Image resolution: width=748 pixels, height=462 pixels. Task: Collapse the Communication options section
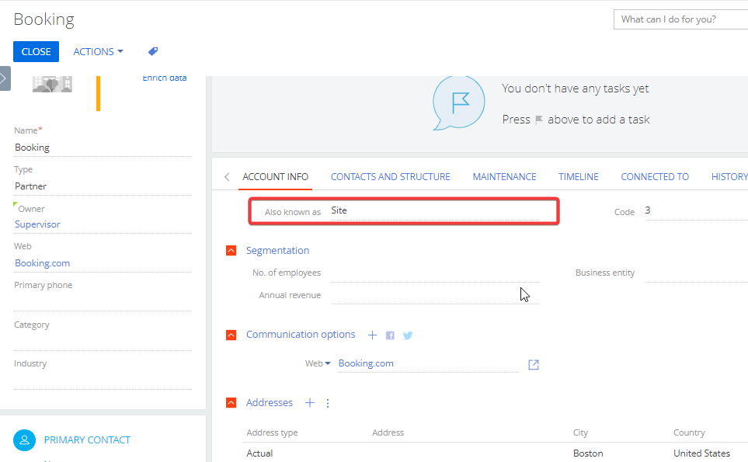[x=231, y=335]
